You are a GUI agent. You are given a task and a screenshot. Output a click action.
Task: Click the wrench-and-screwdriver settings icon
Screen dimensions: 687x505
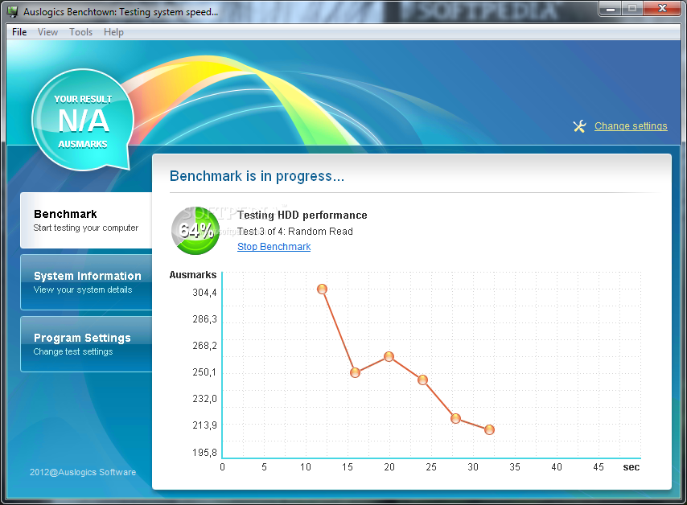[580, 126]
